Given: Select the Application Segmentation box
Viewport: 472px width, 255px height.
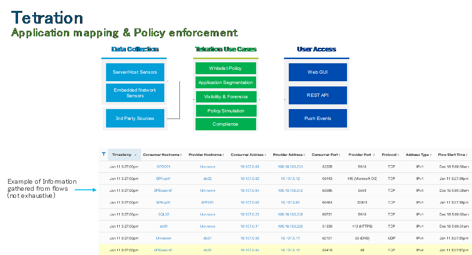Looking at the screenshot, I should point(225,82).
